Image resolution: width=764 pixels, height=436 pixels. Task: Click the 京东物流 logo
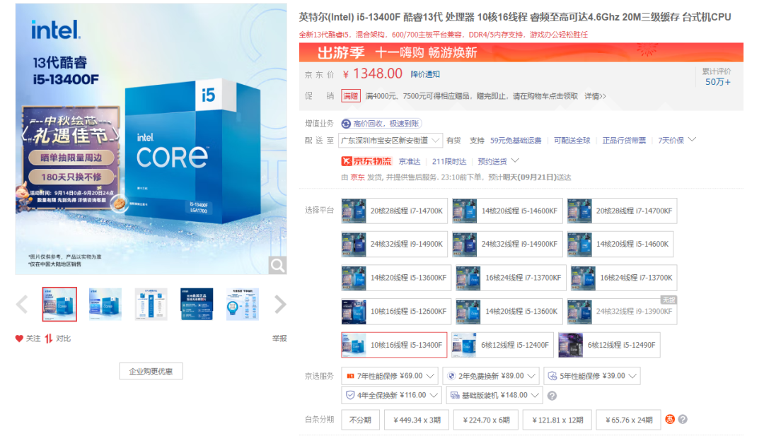coord(366,162)
